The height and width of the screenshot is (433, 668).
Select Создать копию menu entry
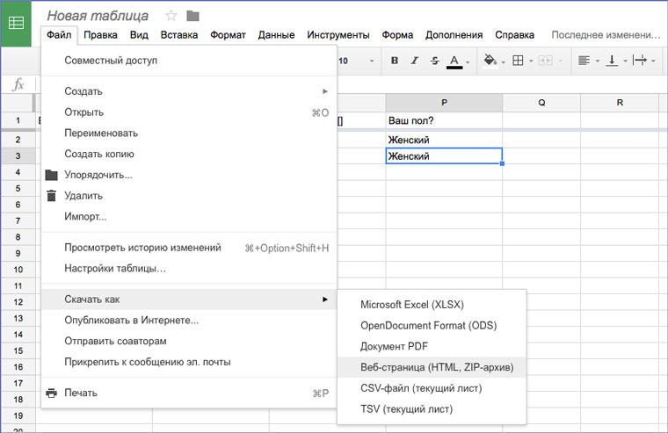189,154
